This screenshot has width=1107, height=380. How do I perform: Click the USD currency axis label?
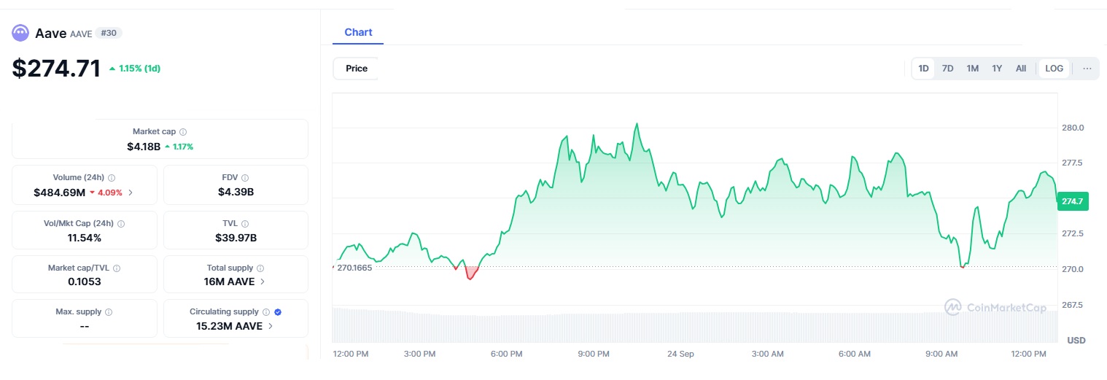[1076, 341]
